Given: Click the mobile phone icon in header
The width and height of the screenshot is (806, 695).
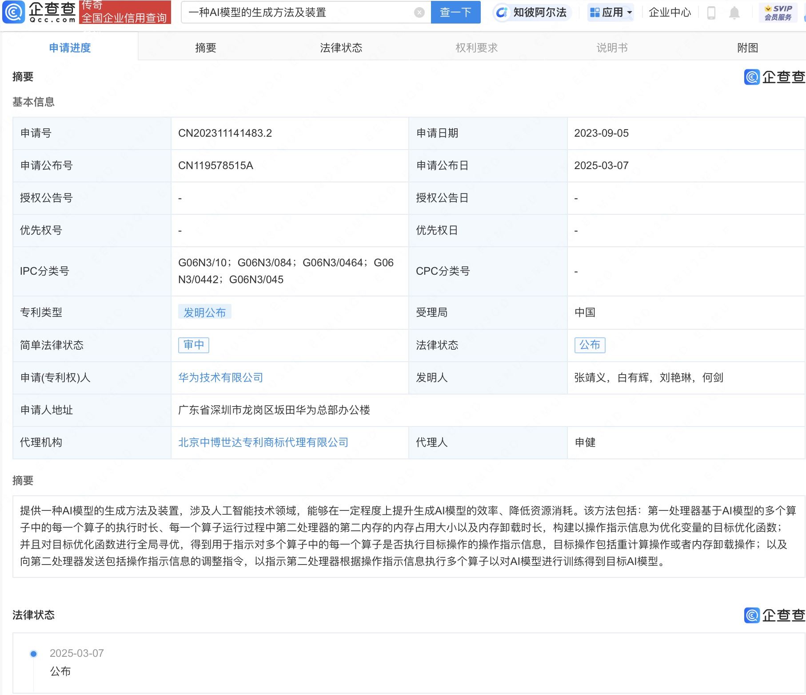Looking at the screenshot, I should click(711, 12).
